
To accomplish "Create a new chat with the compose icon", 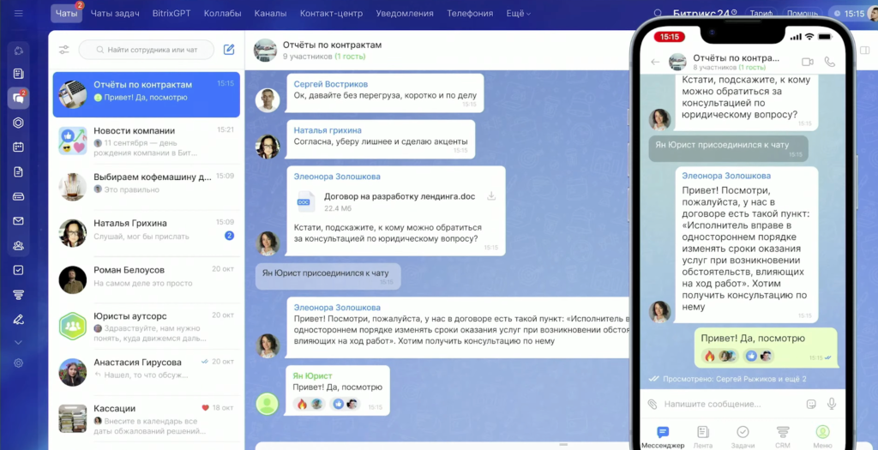I will [229, 49].
